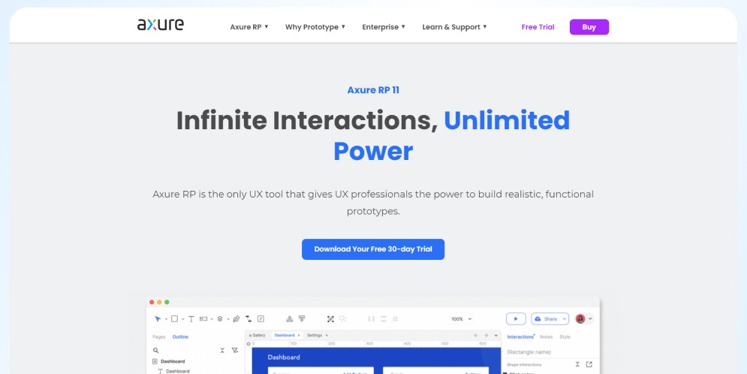Open the Gallery page tab

[x=258, y=336]
